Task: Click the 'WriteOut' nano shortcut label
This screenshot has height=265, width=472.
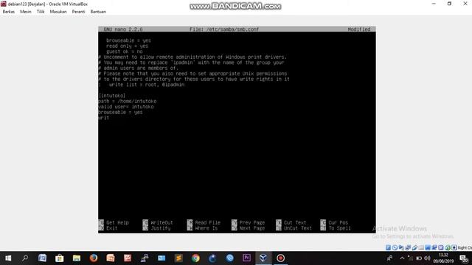Action: pyautogui.click(x=162, y=222)
